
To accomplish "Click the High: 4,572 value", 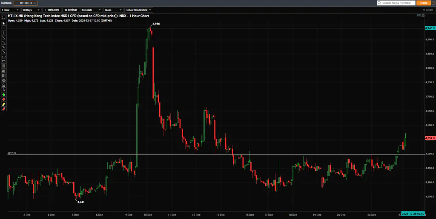I will [x=31, y=20].
